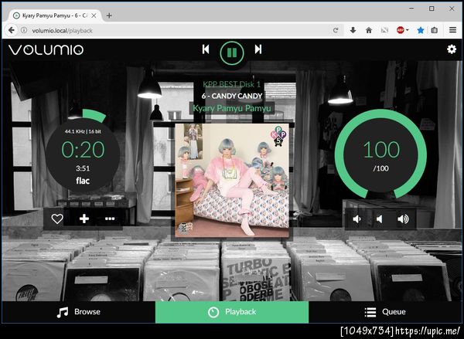Viewport: 464px width, 339px height.
Task: Pause playback with the center pause button
Action: 232,53
